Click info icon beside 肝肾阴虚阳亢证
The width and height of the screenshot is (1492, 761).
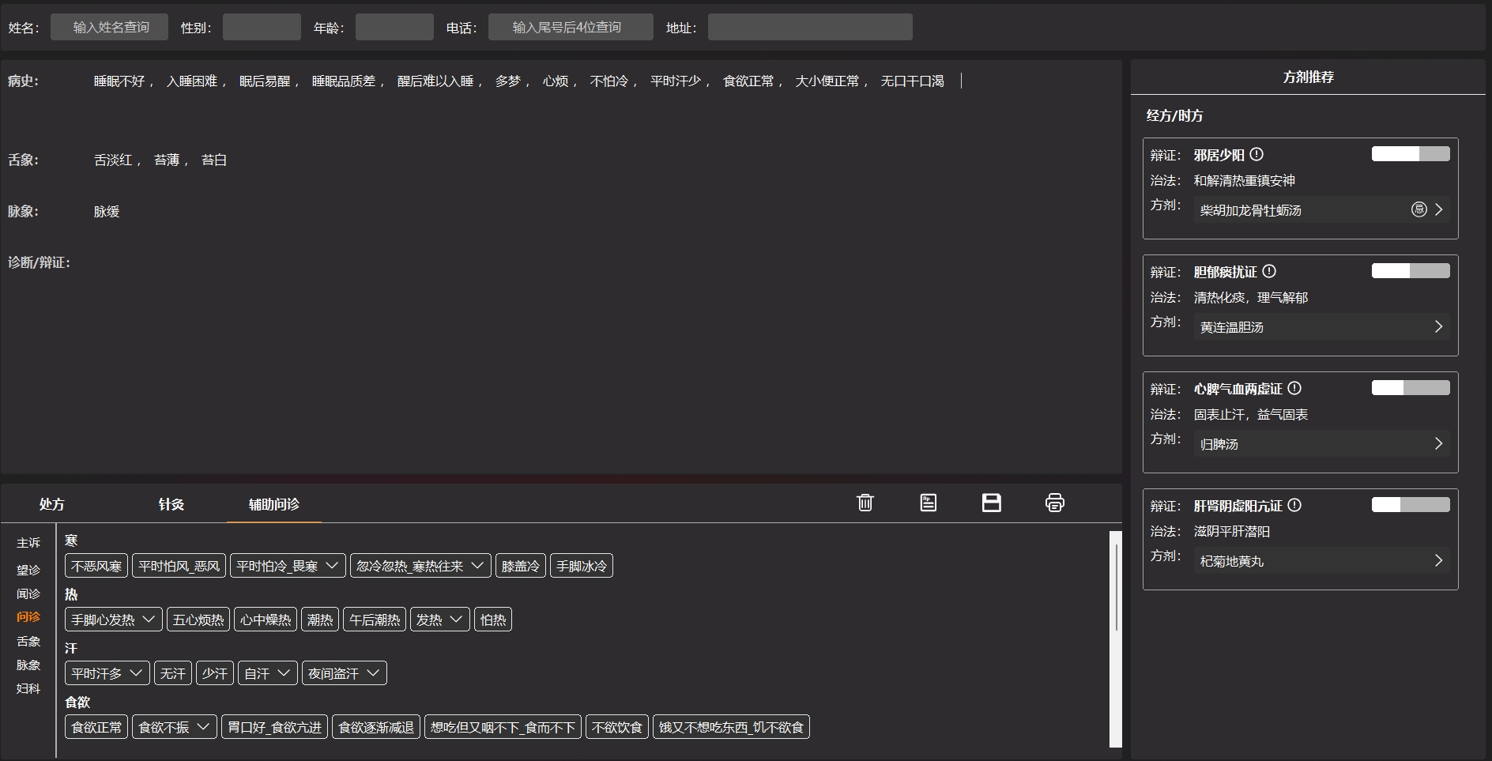(1294, 506)
